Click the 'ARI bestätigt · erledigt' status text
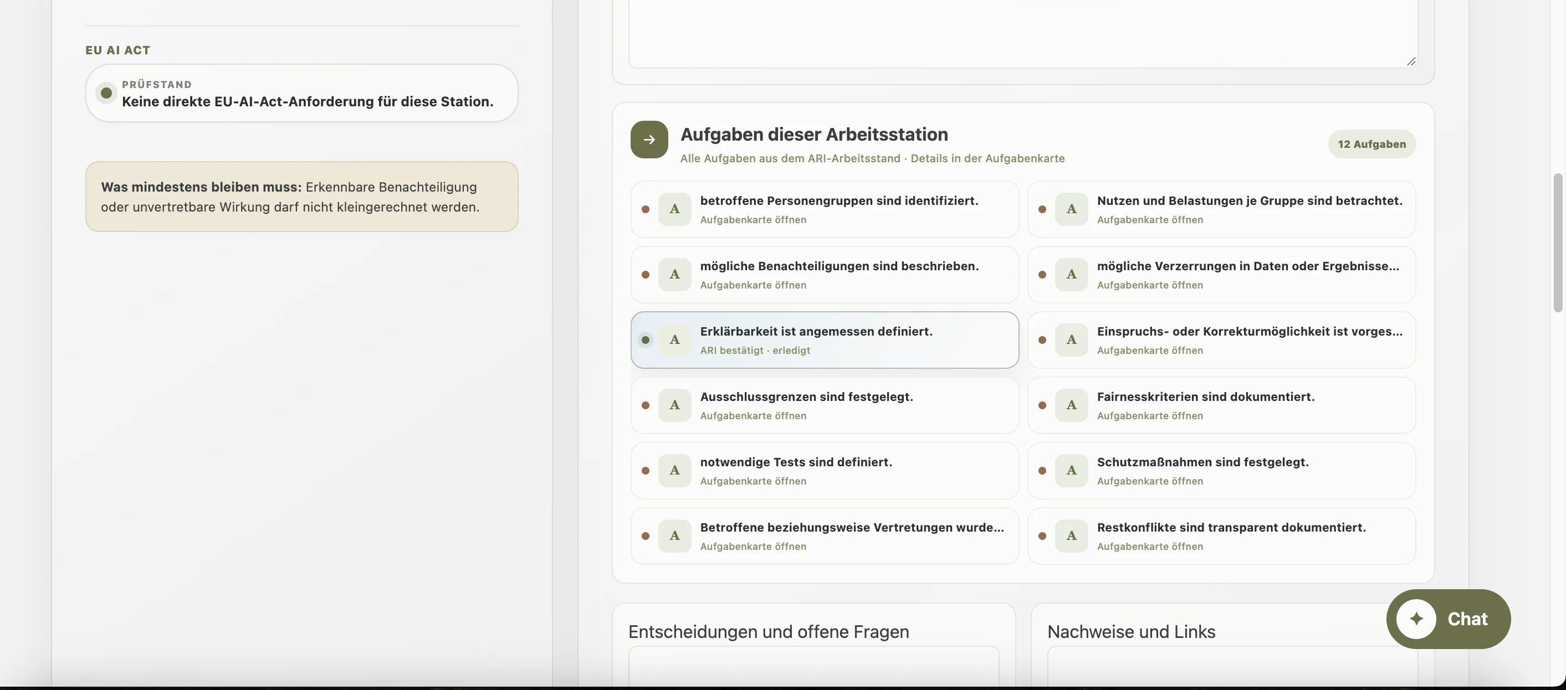The image size is (1566, 690). (x=754, y=351)
